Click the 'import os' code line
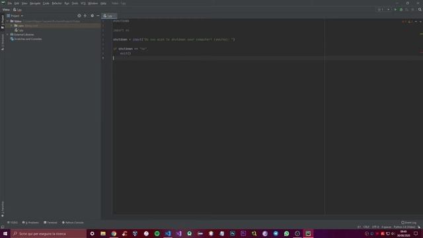 click(121, 30)
